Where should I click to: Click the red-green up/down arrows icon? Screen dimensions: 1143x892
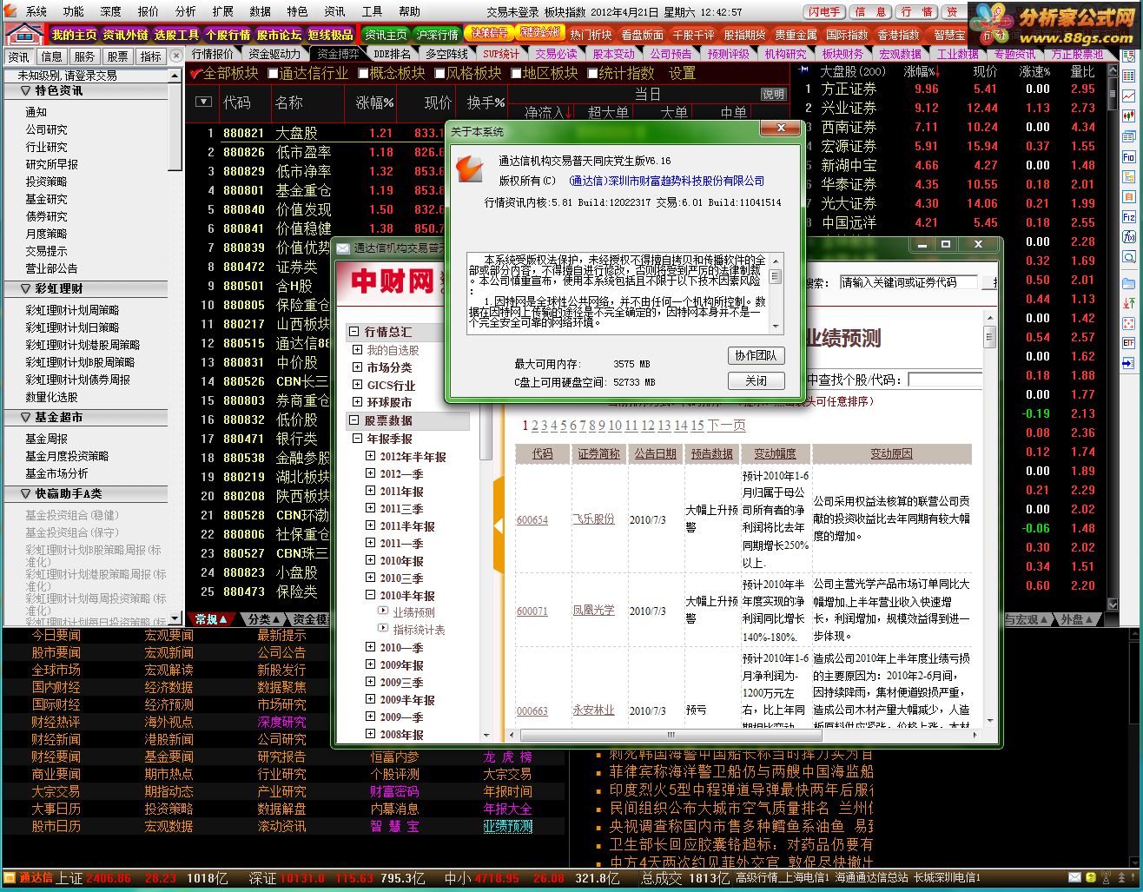(1129, 303)
